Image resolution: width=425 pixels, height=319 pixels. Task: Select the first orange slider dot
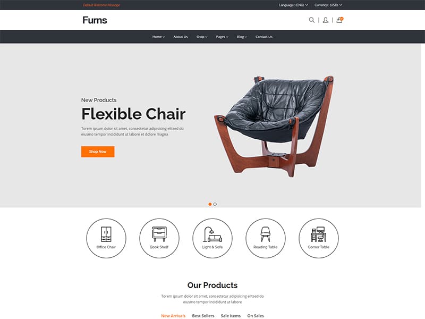pyautogui.click(x=210, y=204)
